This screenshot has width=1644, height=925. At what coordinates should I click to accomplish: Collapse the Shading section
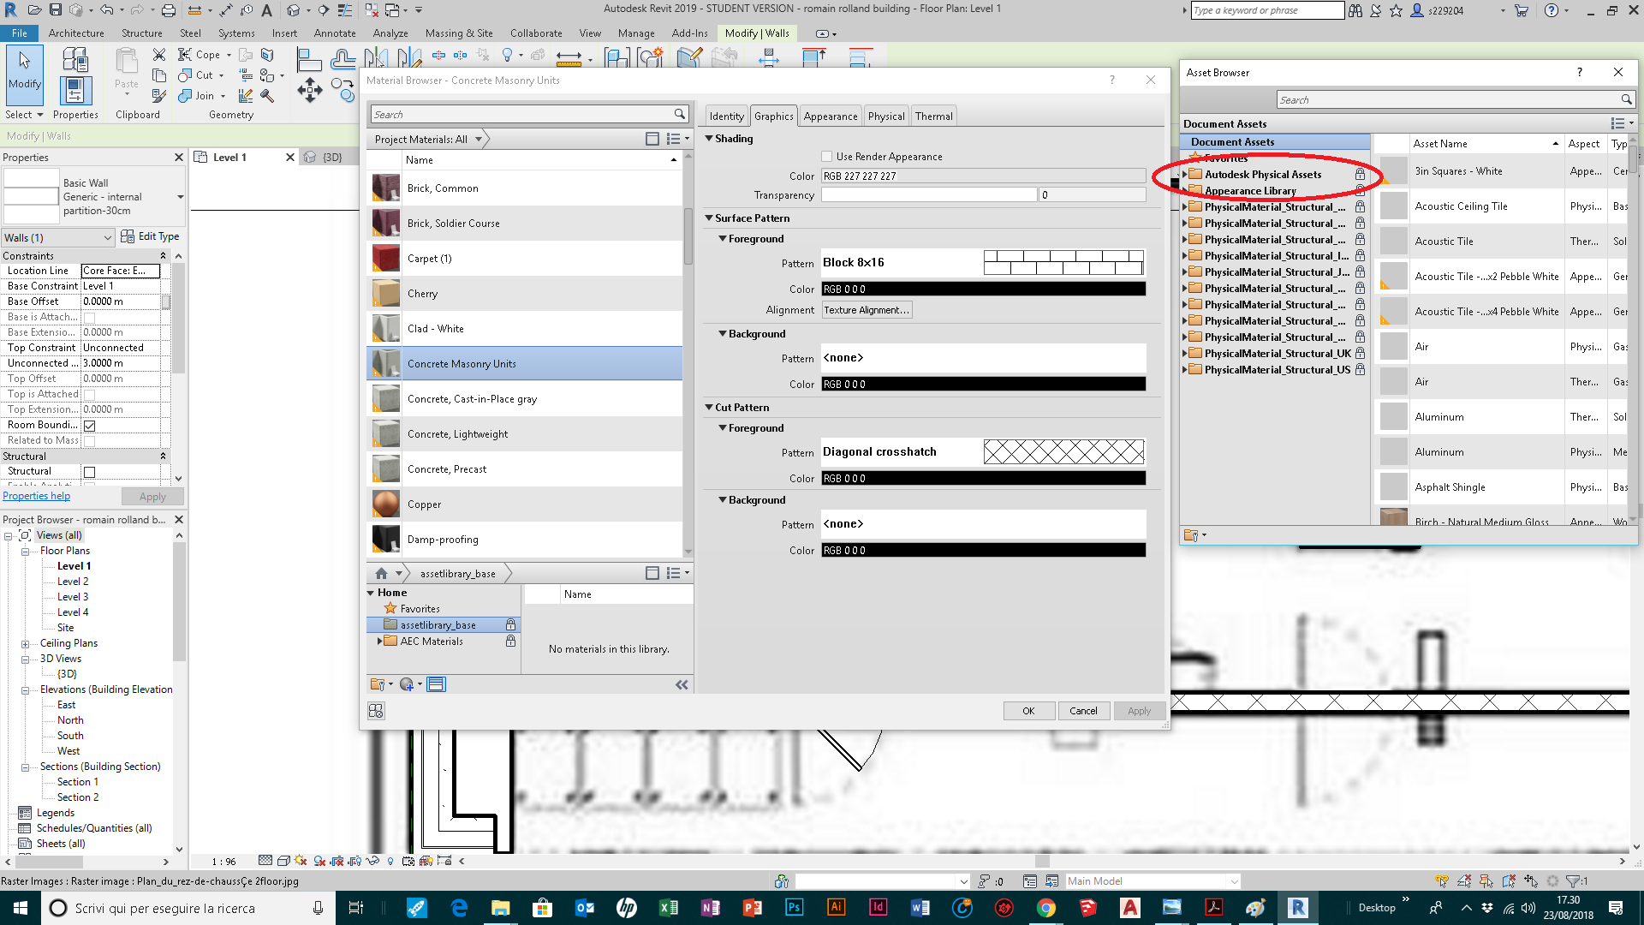tap(709, 138)
